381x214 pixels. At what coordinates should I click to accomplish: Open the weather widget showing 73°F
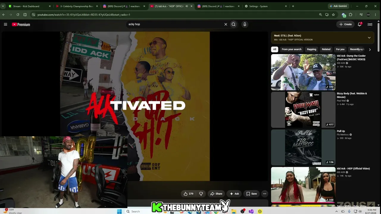13,211
